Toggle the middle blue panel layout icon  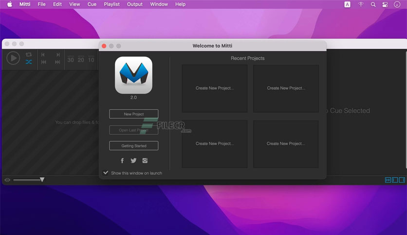click(395, 180)
